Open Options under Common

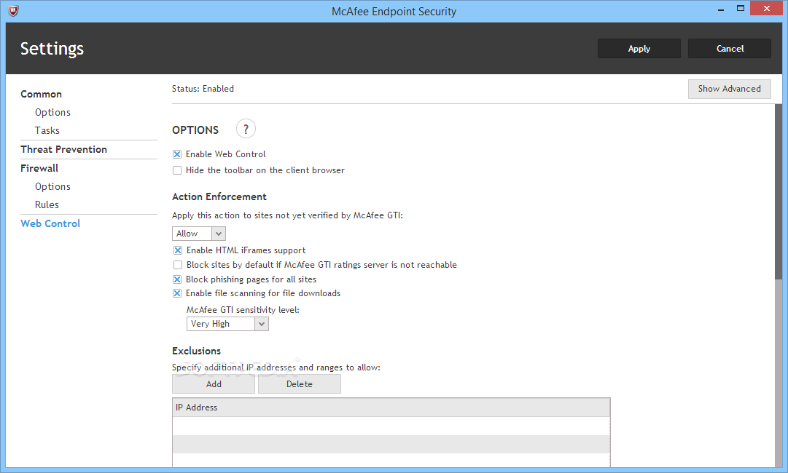[x=52, y=112]
